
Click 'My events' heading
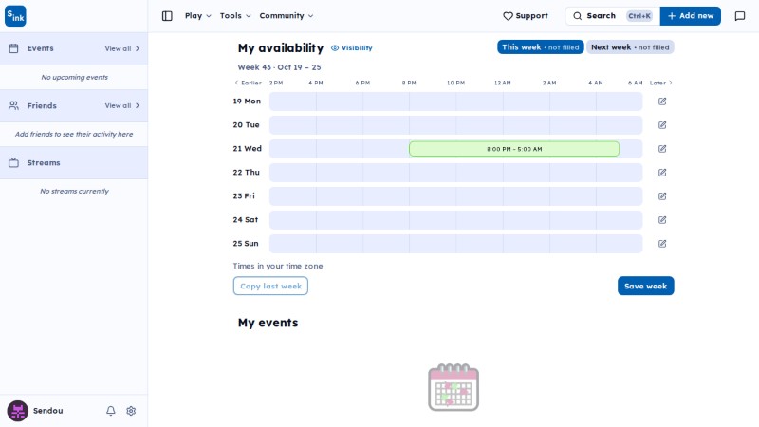268,323
